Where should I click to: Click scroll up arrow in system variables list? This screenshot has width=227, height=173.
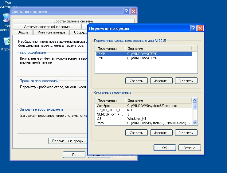(194, 100)
